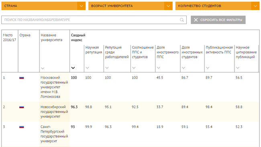
Task: Open Новосибирский государственный университет link
Action: [x=54, y=112]
